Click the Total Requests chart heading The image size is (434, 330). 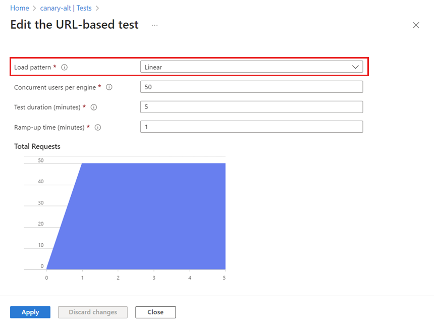[37, 146]
